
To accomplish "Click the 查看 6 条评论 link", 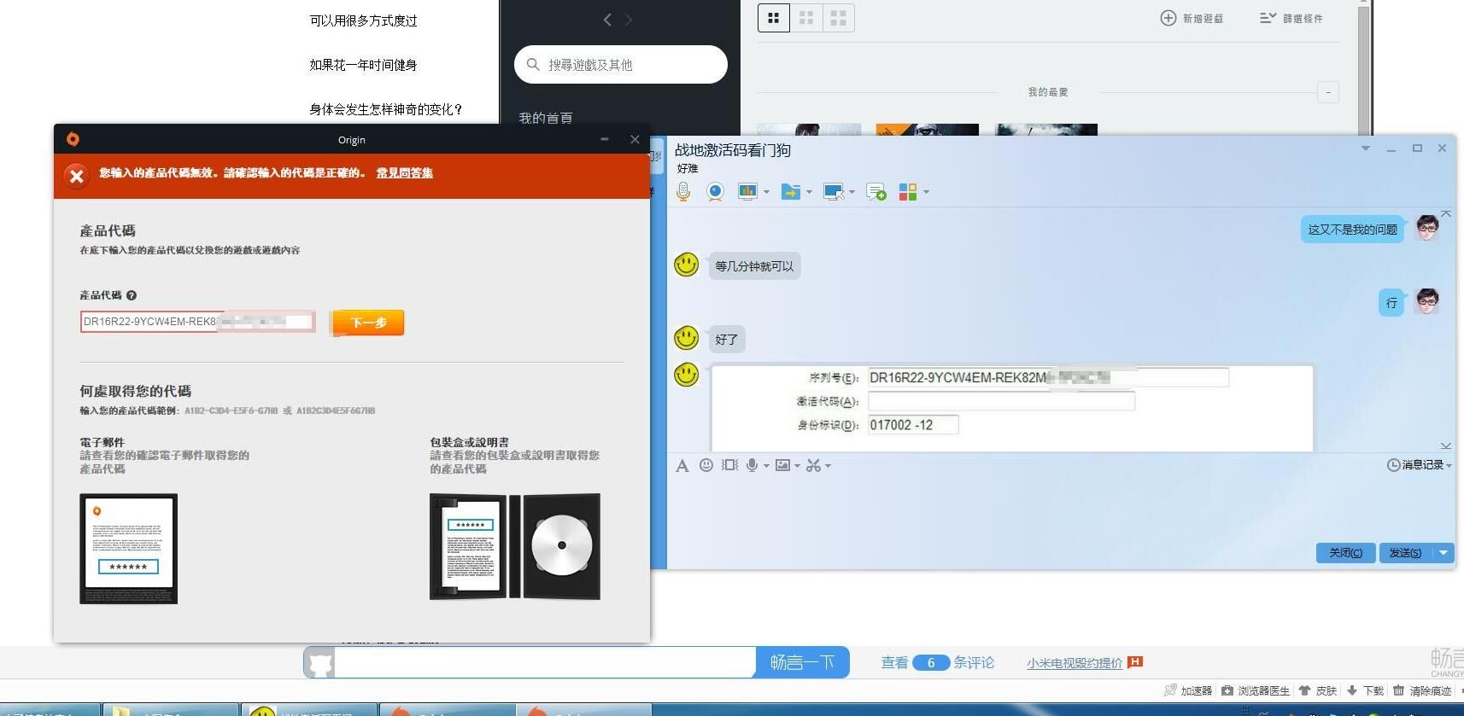I will (x=937, y=663).
